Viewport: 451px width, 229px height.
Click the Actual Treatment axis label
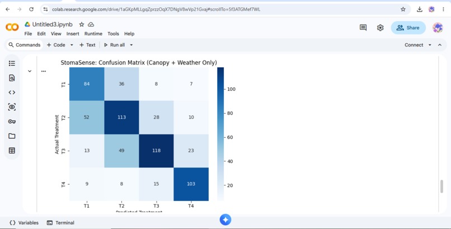[x=57, y=134]
